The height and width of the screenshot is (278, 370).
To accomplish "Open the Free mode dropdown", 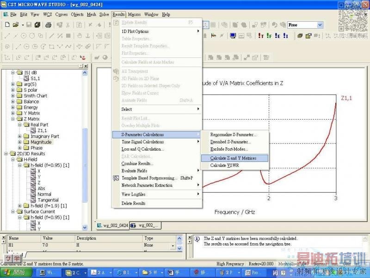I will pyautogui.click(x=320, y=25).
